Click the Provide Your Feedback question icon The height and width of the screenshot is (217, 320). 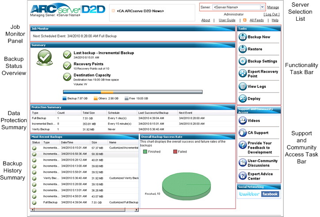(243, 145)
